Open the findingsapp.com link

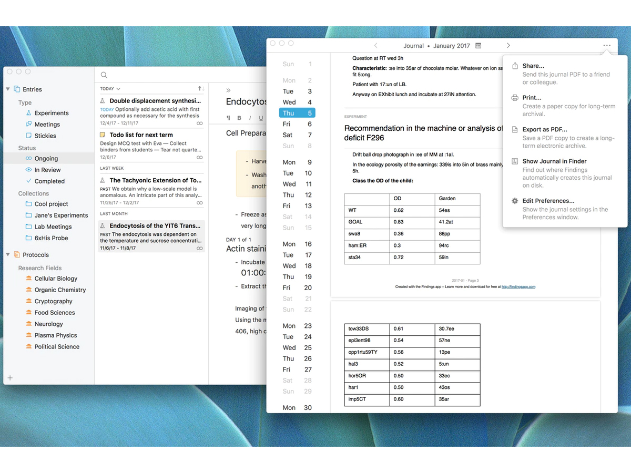[x=518, y=287]
